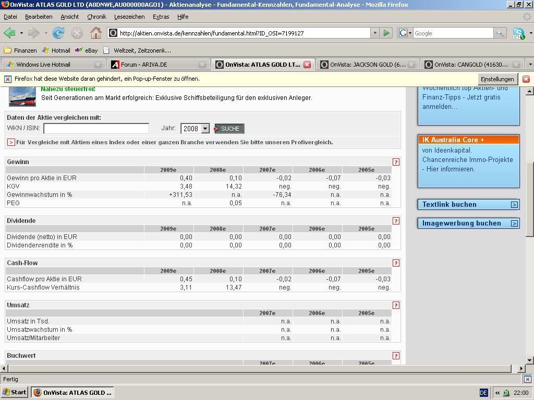Click the search magnifier icon
Screen dimensions: 534x400
coord(500,33)
